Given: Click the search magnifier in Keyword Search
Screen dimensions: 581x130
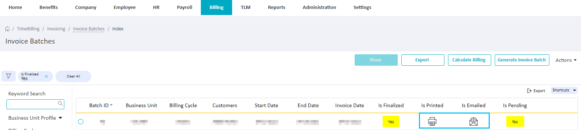Looking at the screenshot, I should (x=60, y=104).
